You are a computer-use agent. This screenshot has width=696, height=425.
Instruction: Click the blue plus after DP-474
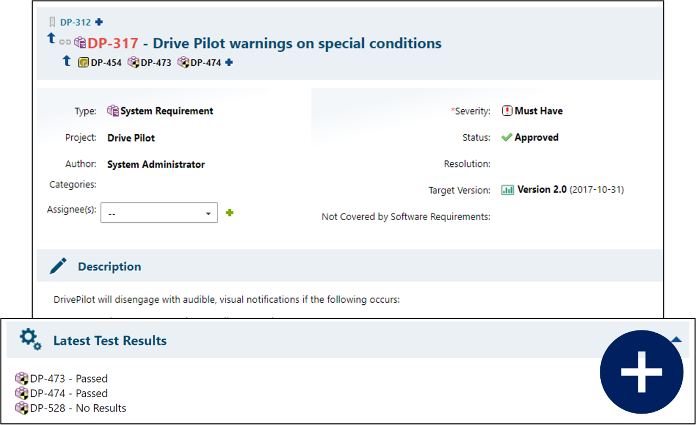[229, 62]
